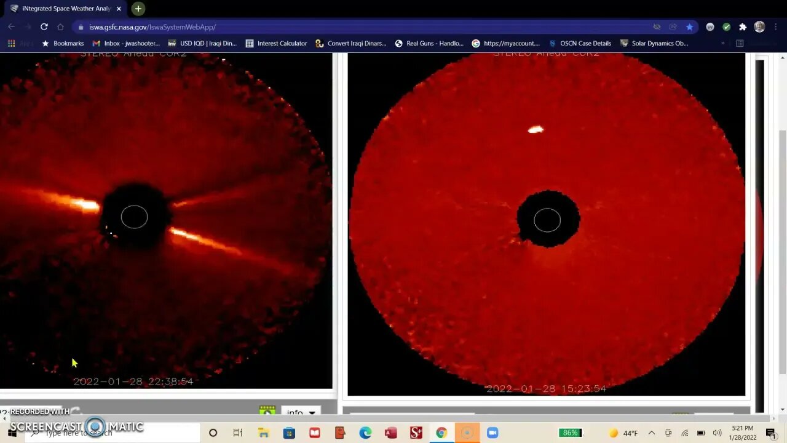The image size is (787, 443).
Task: Open the info dropdown below left image
Action: [301, 412]
